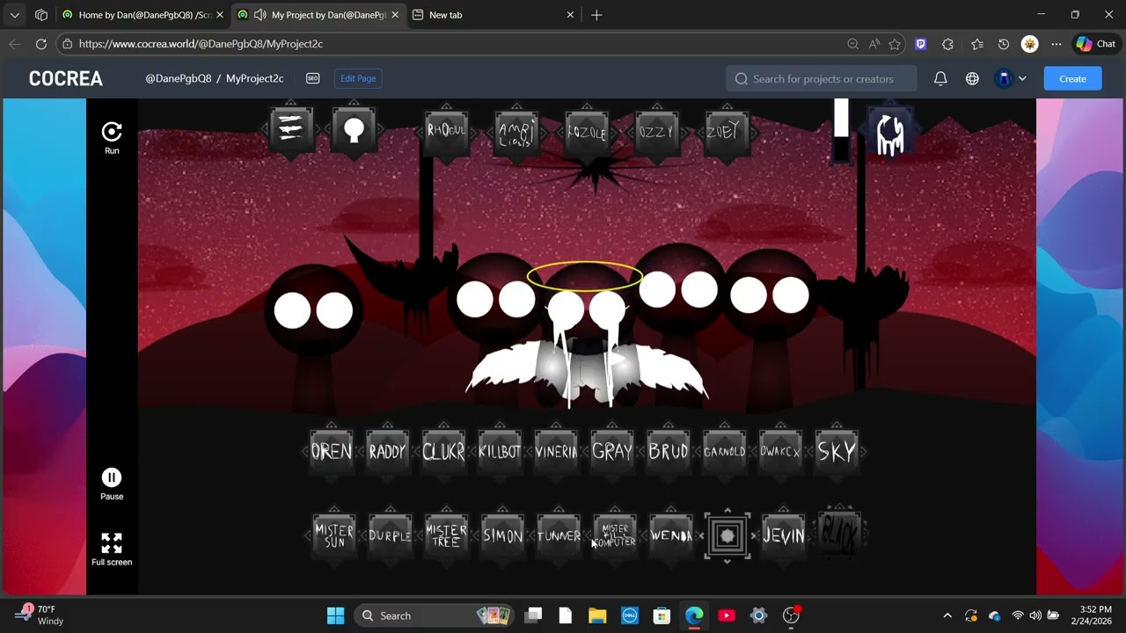Choose the GRAY character tile
This screenshot has width=1126, height=633.
[x=613, y=451]
